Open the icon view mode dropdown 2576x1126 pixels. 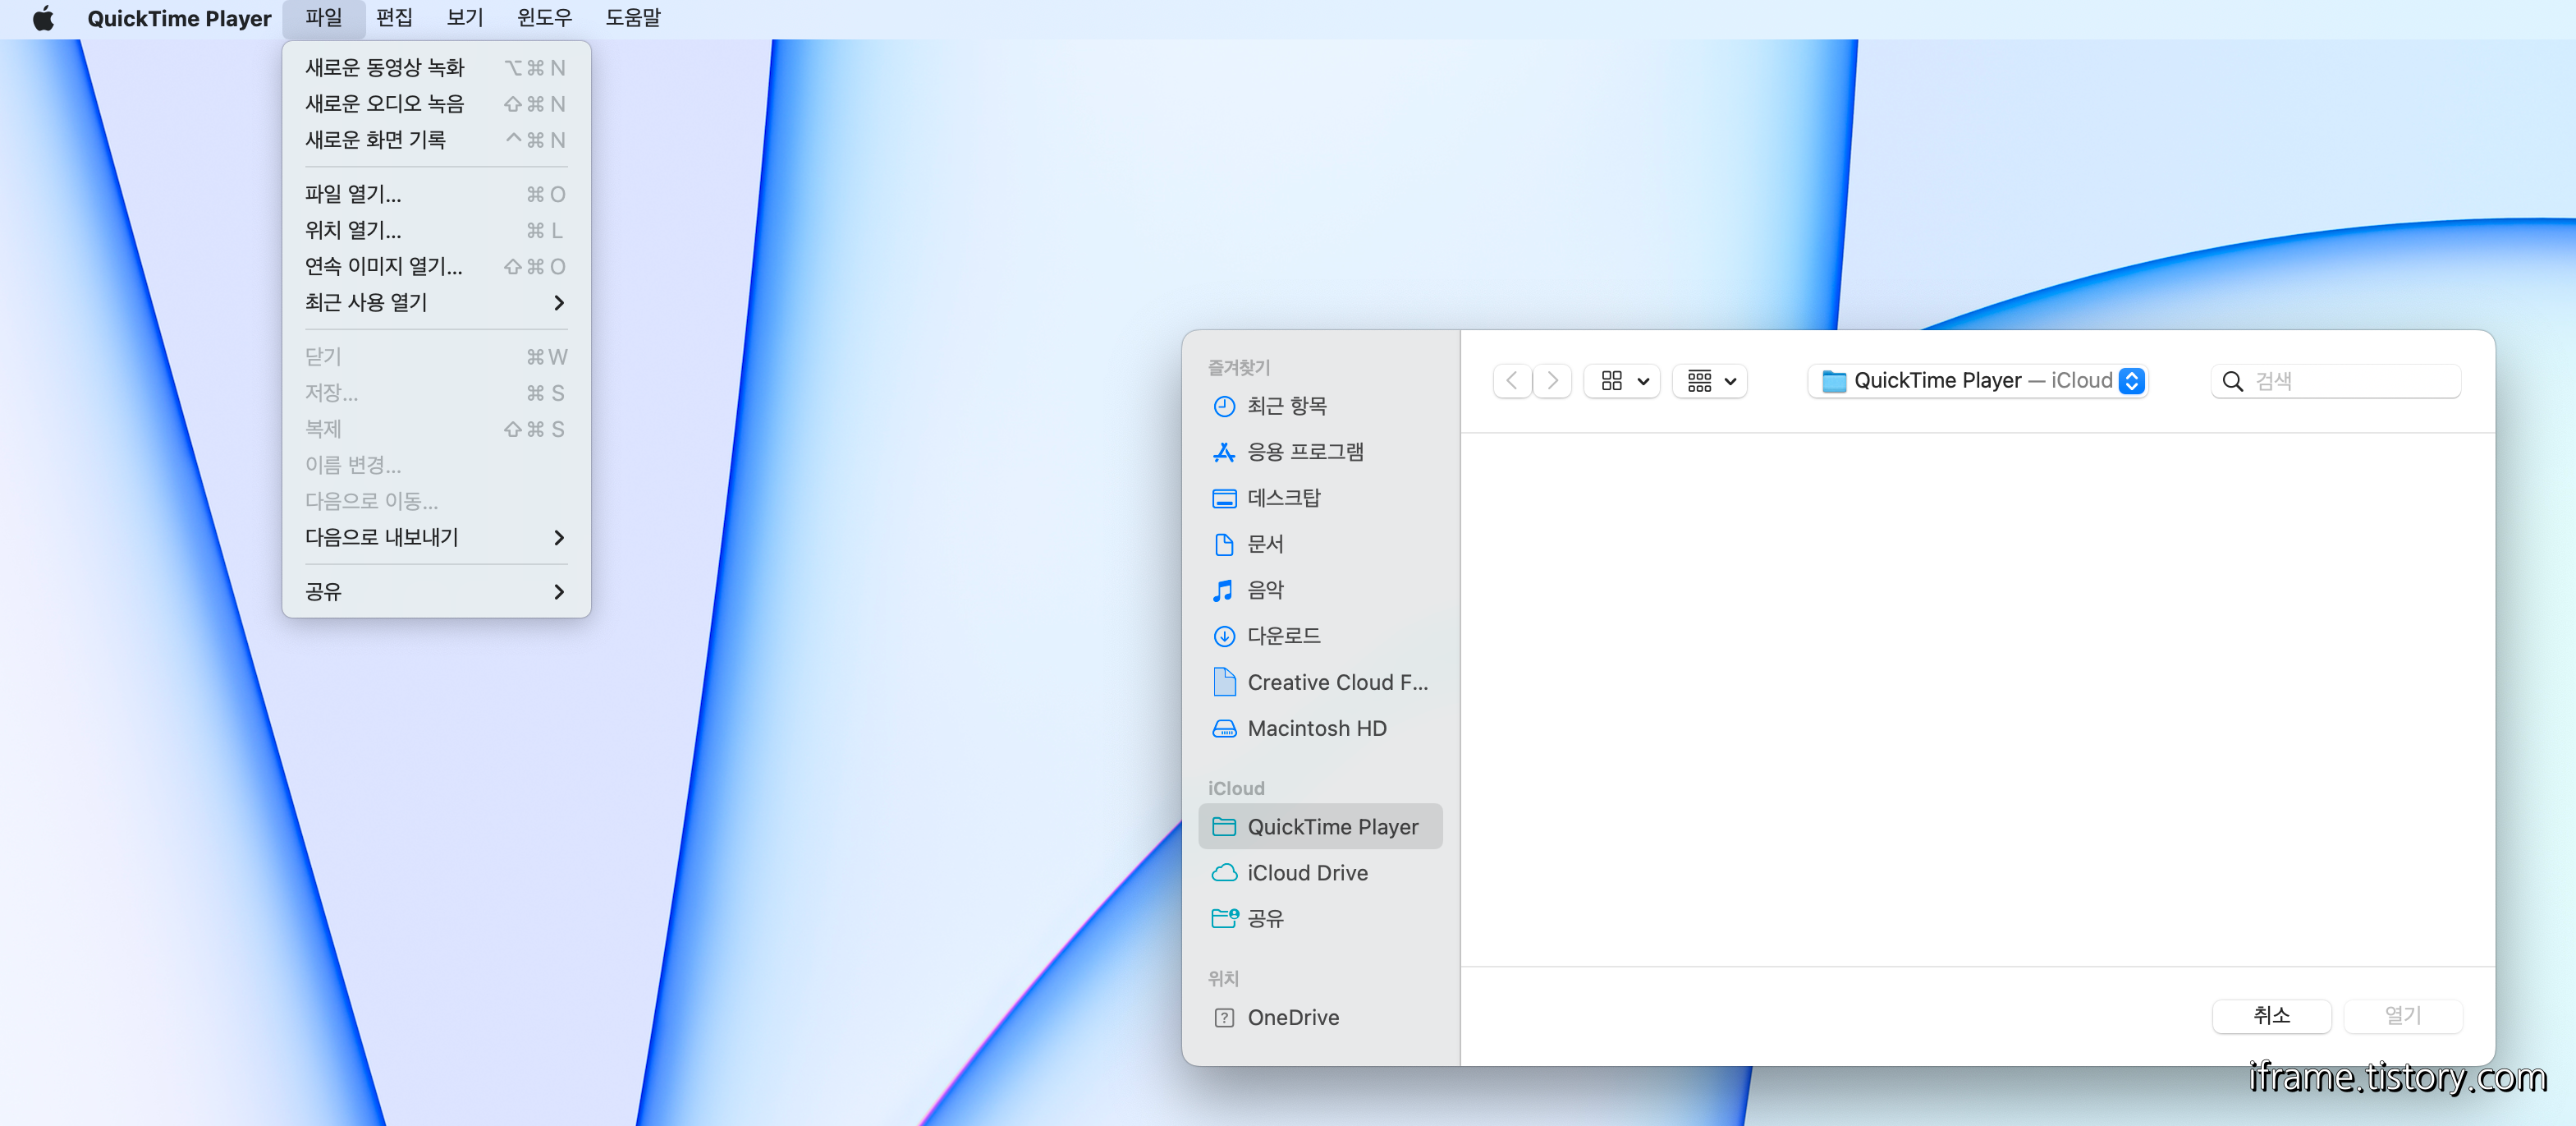click(x=1623, y=380)
